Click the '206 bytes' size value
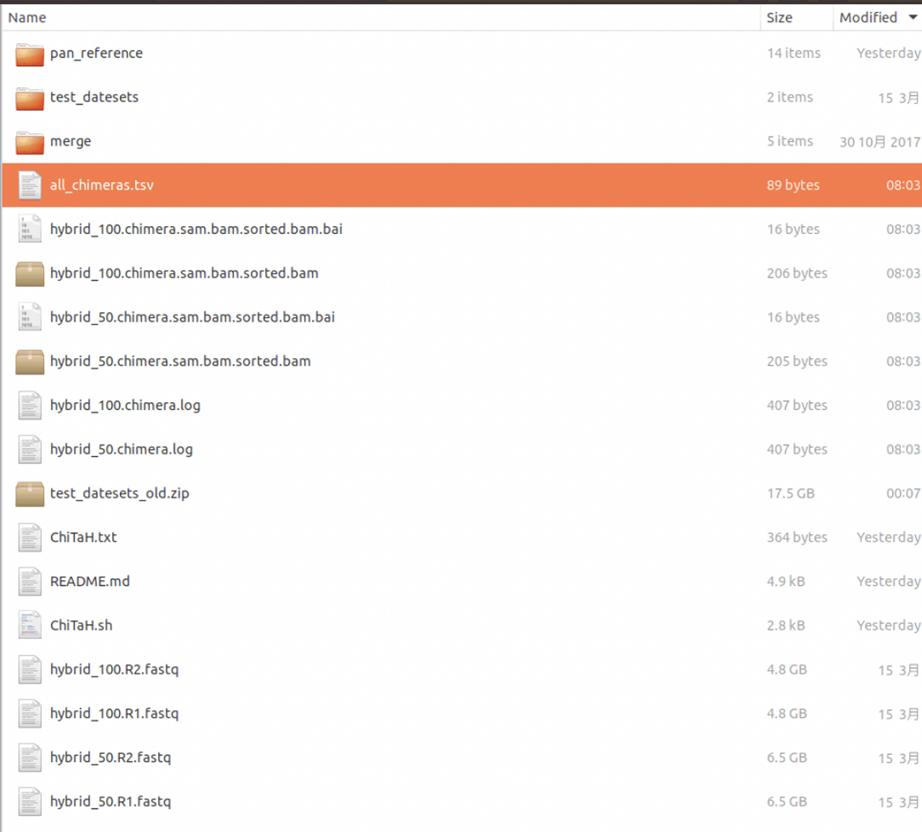The height and width of the screenshot is (832, 922). point(797,273)
